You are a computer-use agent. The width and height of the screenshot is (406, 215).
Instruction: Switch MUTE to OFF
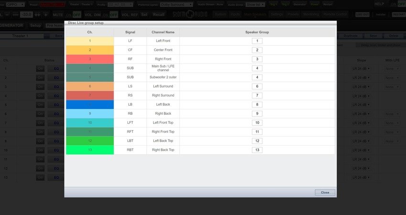point(77,15)
